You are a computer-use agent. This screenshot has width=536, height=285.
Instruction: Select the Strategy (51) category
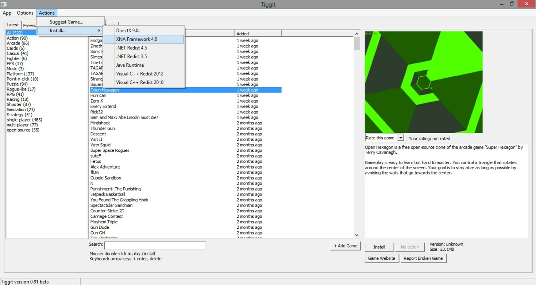(20, 115)
